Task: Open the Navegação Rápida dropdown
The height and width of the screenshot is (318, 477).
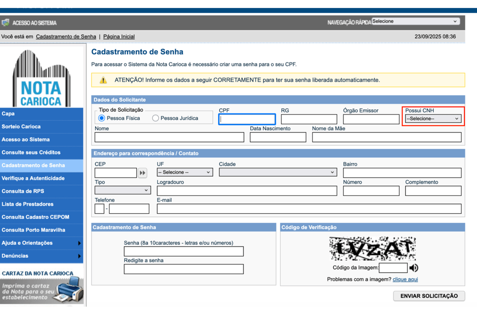Action: tap(415, 21)
